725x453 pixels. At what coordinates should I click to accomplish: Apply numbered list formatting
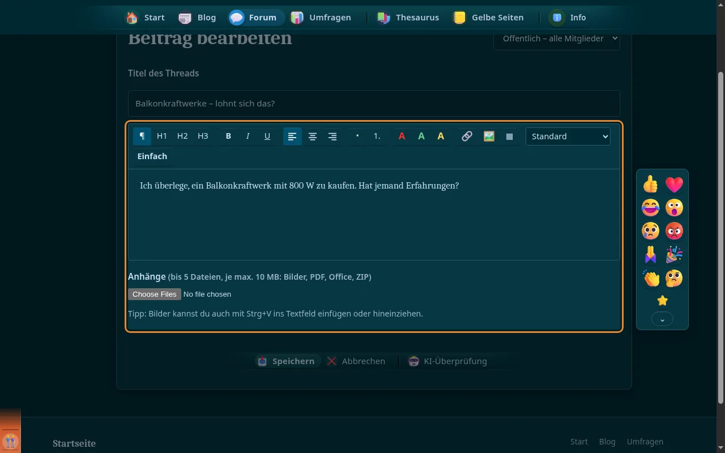coord(377,136)
